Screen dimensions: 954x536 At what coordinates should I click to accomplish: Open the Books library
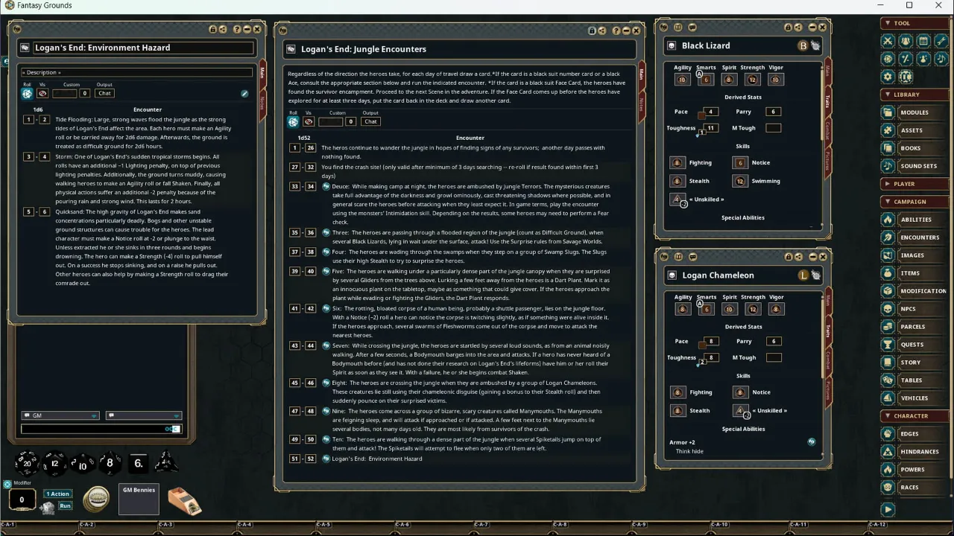click(915, 148)
